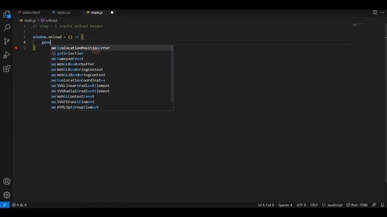Open the notifications bell
Screen dimensions: 387x217
click(x=382, y=205)
